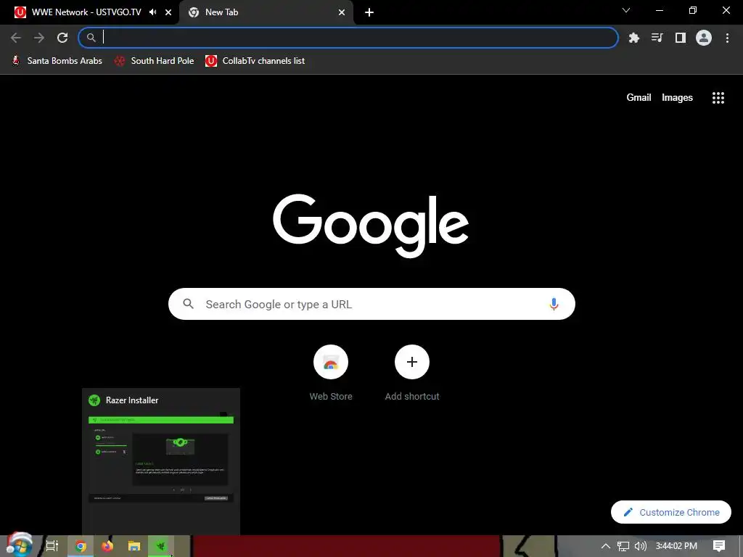Close the New Tab tab
Image resolution: width=743 pixels, height=557 pixels.
click(342, 12)
